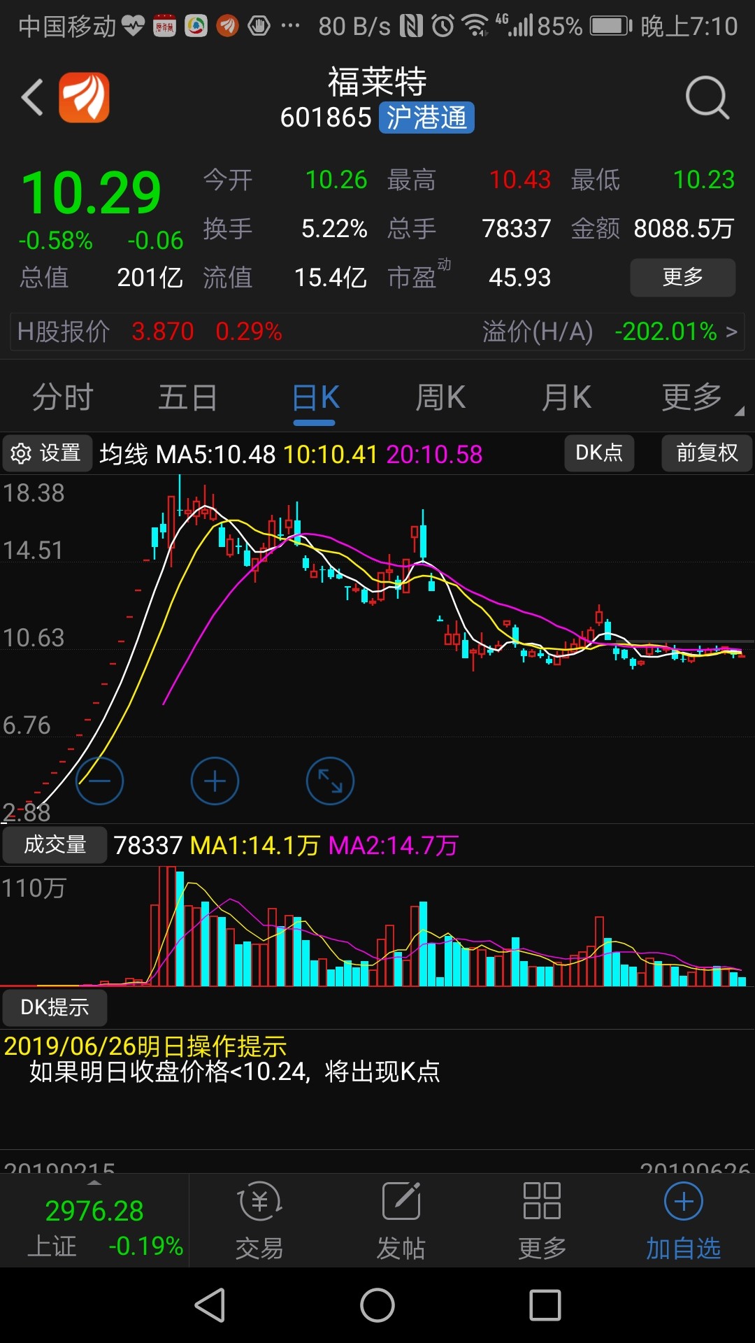755x1343 pixels.
Task: Tap the orange Eastmoney app logo
Action: (x=84, y=98)
